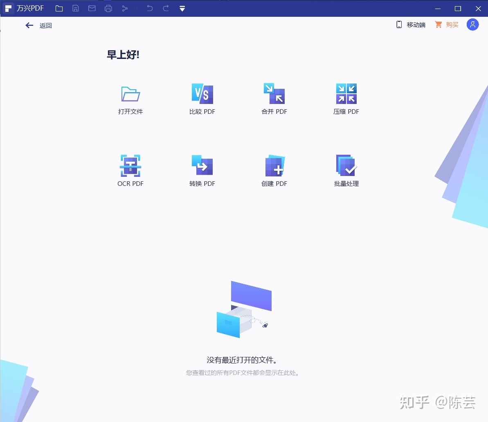Open the user account avatar
Screen dimensions: 488x422
coord(472,25)
